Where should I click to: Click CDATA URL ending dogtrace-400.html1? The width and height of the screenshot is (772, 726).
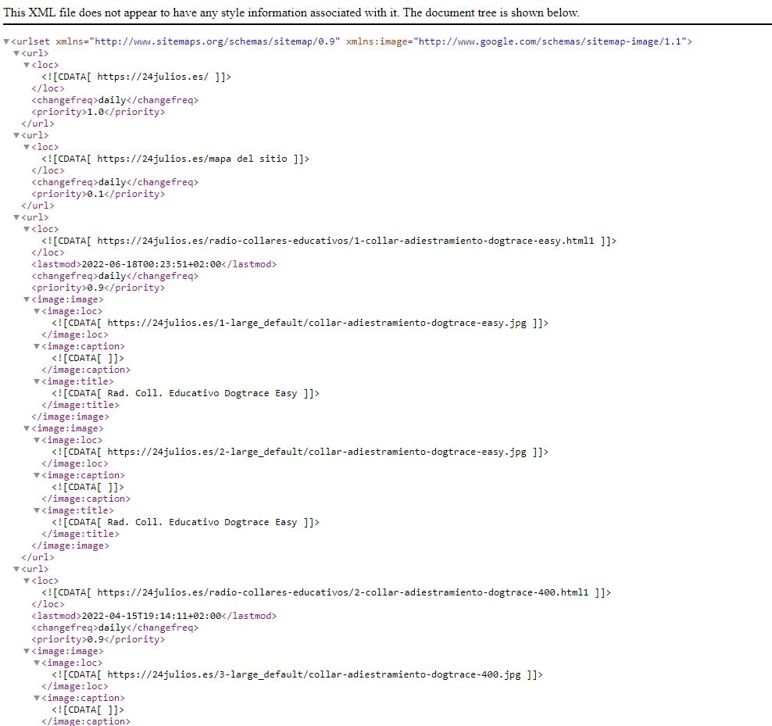[x=326, y=592]
